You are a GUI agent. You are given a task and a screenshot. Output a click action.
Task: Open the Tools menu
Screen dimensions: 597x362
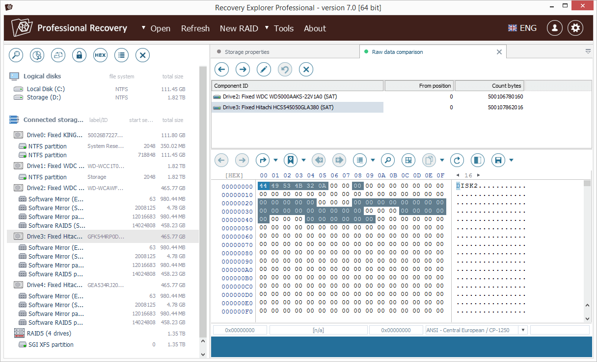[284, 28]
